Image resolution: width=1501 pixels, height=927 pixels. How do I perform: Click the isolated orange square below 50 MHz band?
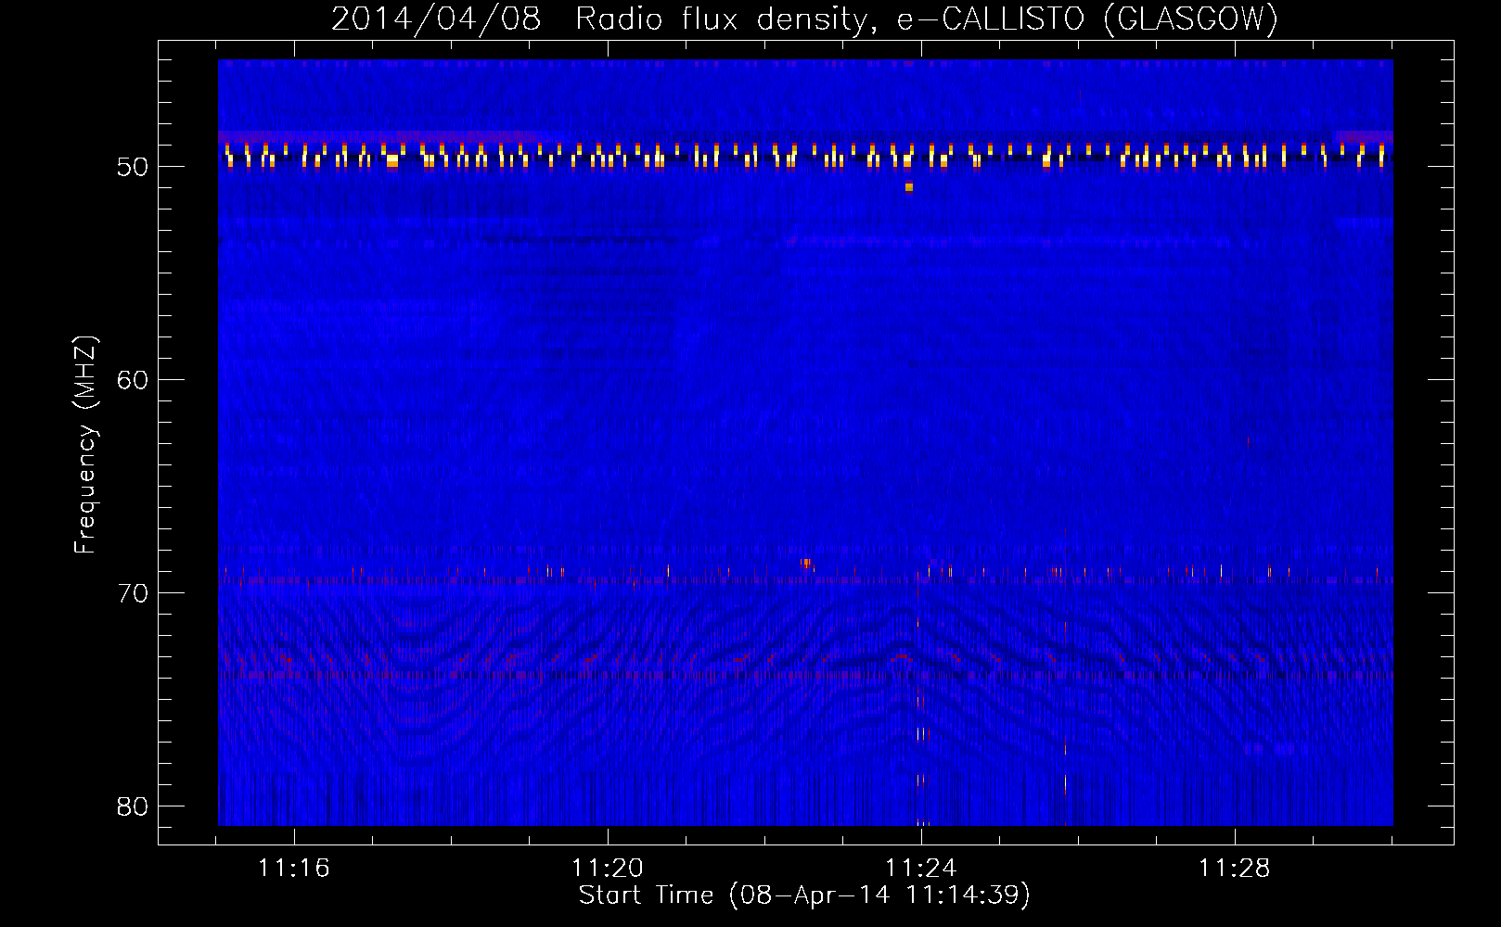pos(909,187)
